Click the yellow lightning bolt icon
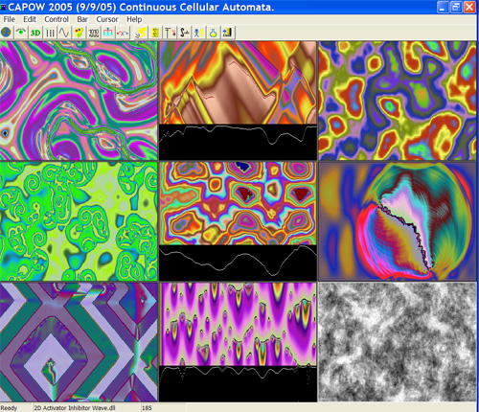Screen dimensions: 479x412 point(141,33)
